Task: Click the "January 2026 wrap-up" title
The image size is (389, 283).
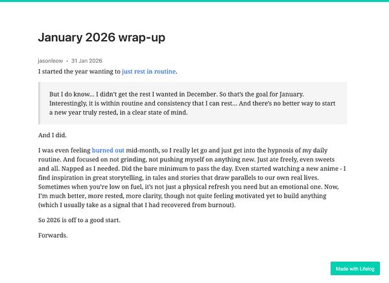Action: pos(102,38)
